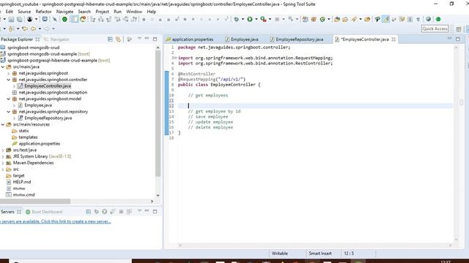Collapse src/main/resources folder

(x=3, y=124)
